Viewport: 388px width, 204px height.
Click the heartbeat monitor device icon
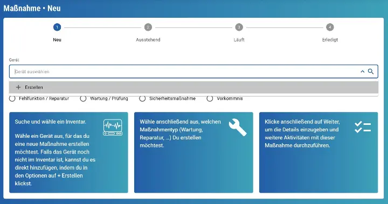pos(113,128)
